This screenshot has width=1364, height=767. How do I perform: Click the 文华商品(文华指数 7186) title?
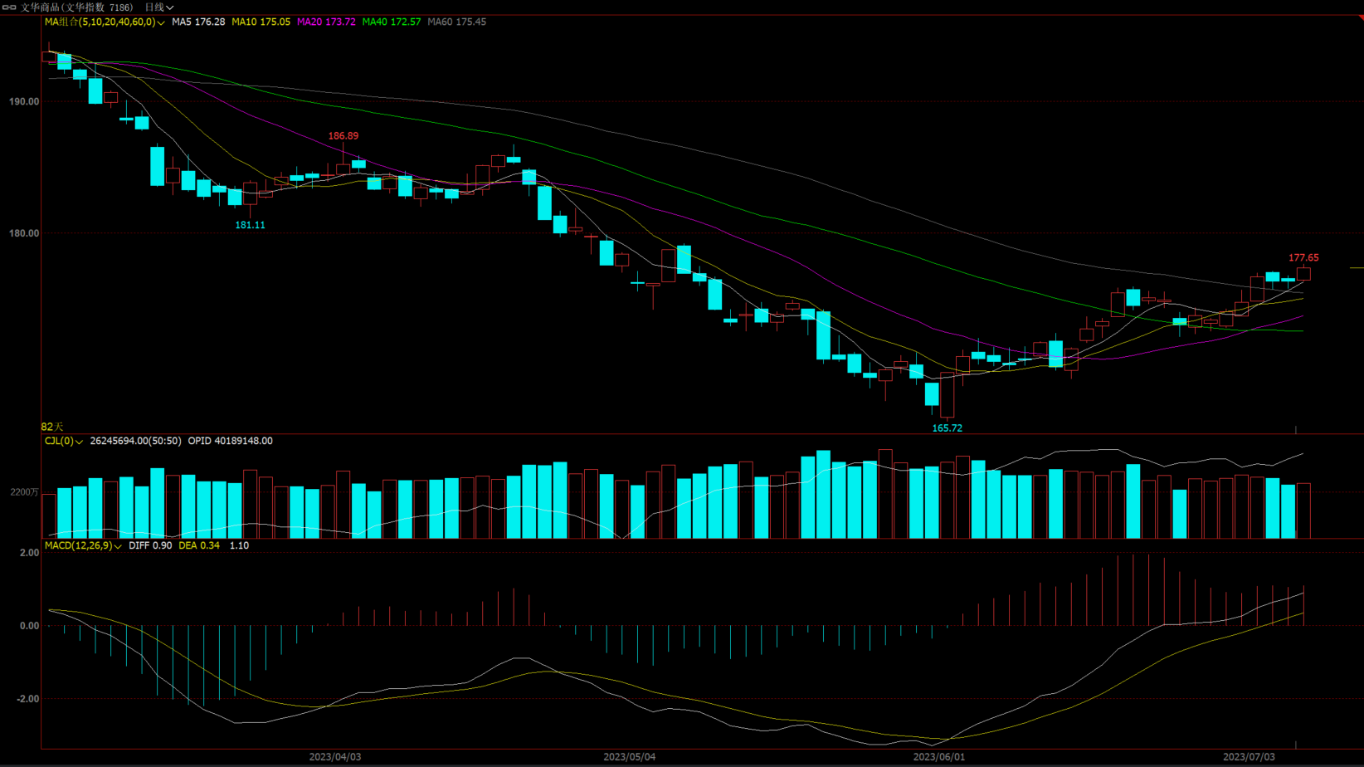click(76, 7)
